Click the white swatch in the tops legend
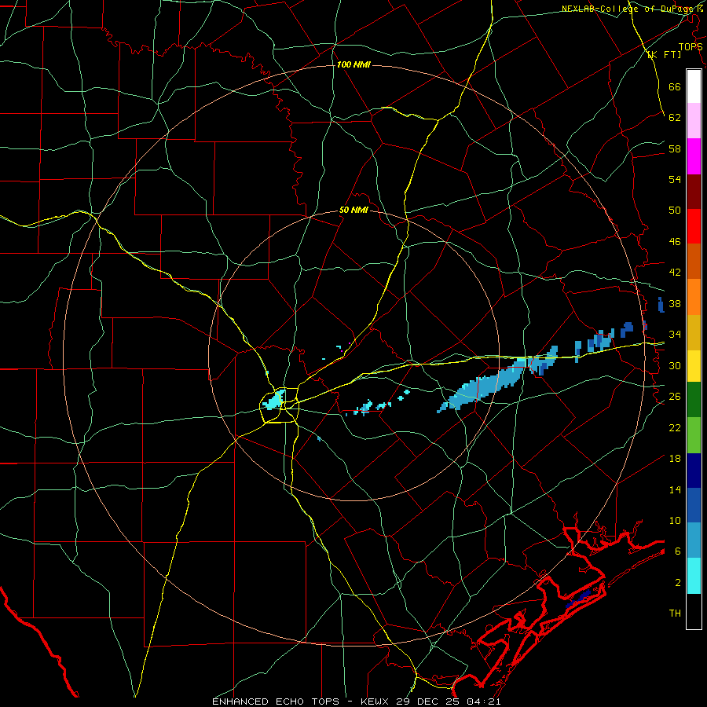 pyautogui.click(x=694, y=86)
